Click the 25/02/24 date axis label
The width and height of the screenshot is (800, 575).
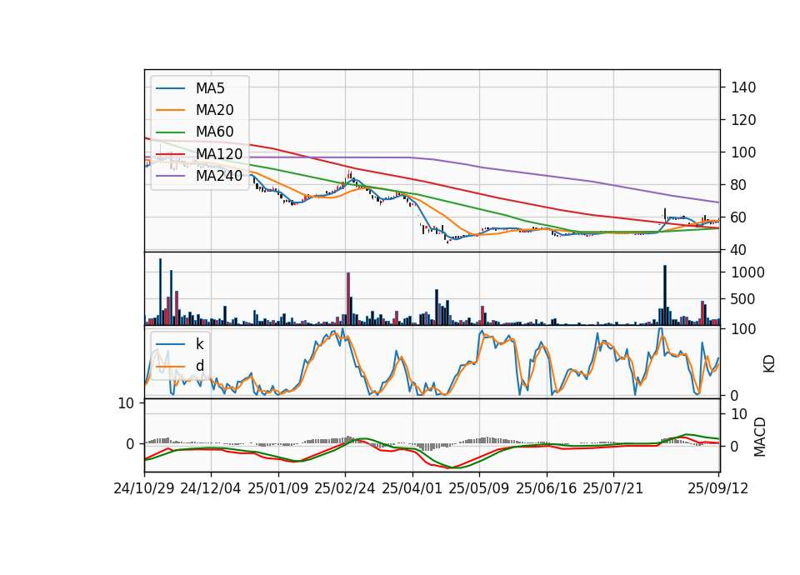pyautogui.click(x=345, y=488)
